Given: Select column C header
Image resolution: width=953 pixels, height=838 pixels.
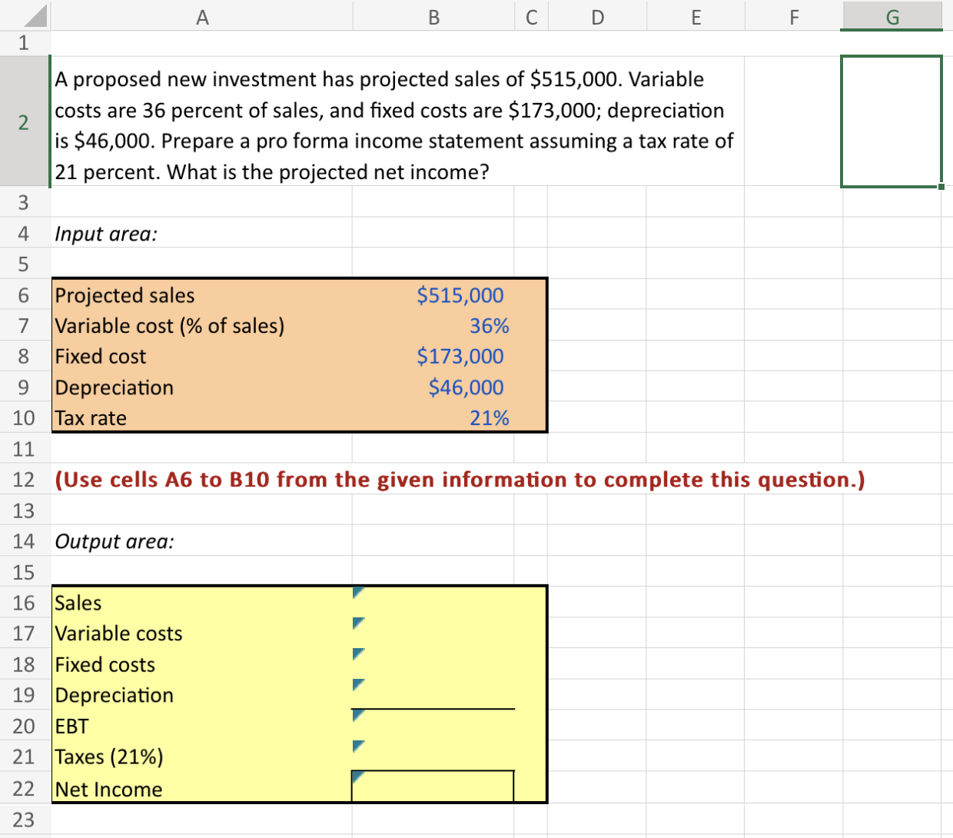Looking at the screenshot, I should click(x=531, y=16).
